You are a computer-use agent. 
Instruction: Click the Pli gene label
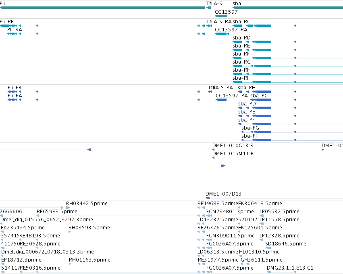2,4
